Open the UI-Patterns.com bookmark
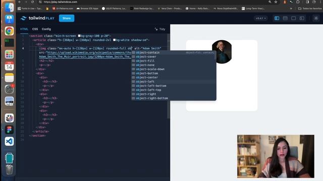This screenshot has height=181, width=323. pos(63,9)
